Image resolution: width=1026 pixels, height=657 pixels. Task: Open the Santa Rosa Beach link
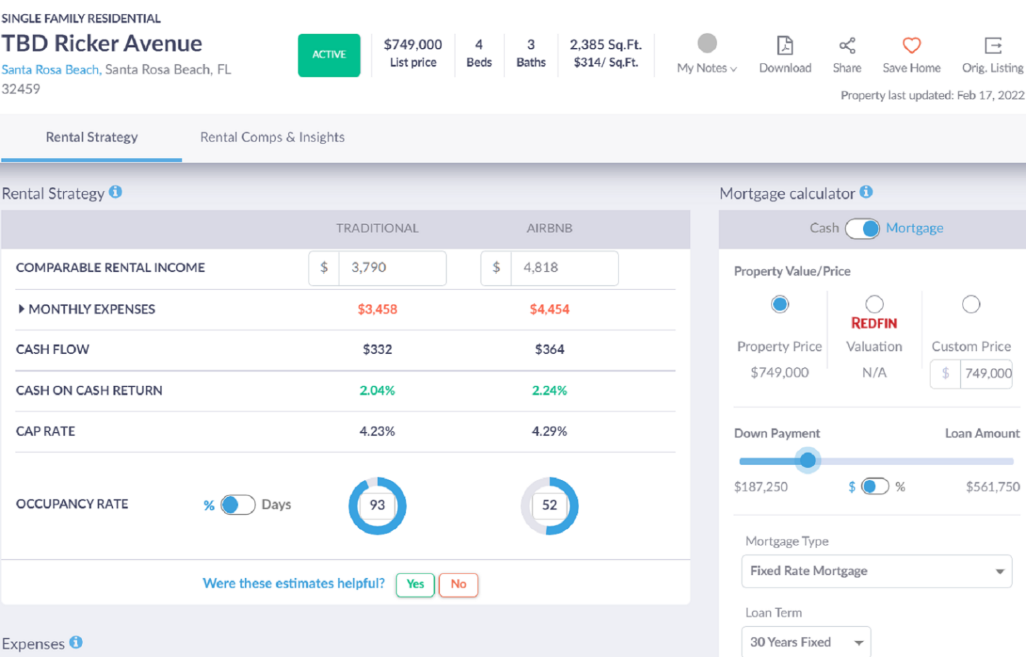click(x=51, y=69)
